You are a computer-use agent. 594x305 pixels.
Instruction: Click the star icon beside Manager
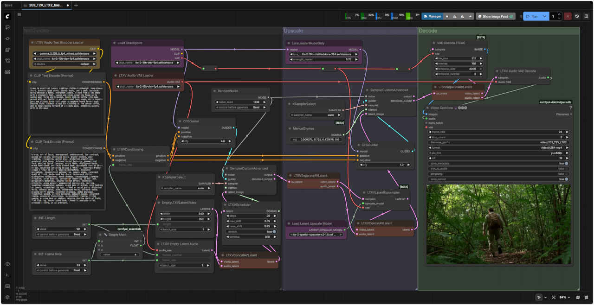(x=447, y=16)
